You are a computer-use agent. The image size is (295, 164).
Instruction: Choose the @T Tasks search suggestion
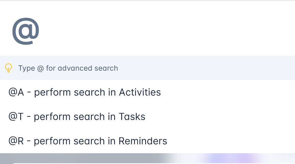point(77,117)
